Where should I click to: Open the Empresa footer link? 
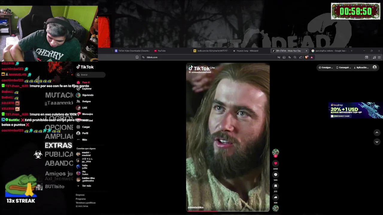click(x=80, y=195)
